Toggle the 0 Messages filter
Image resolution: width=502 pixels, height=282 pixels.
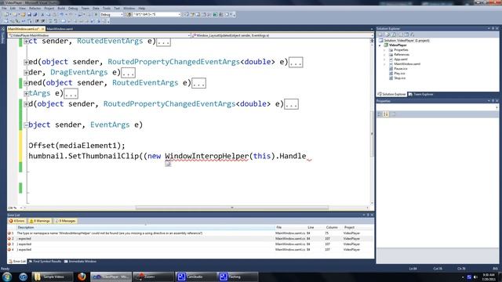coord(65,221)
